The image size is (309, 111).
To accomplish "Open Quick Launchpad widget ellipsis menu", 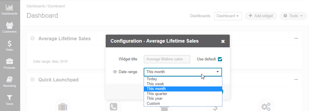I will pyautogui.click(x=296, y=80).
